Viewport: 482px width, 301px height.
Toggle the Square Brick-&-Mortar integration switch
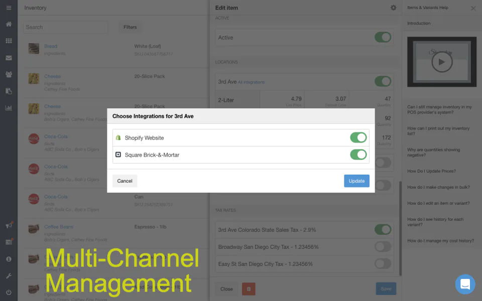[358, 155]
